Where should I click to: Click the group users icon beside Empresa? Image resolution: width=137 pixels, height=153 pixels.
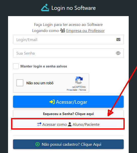tap(63, 30)
